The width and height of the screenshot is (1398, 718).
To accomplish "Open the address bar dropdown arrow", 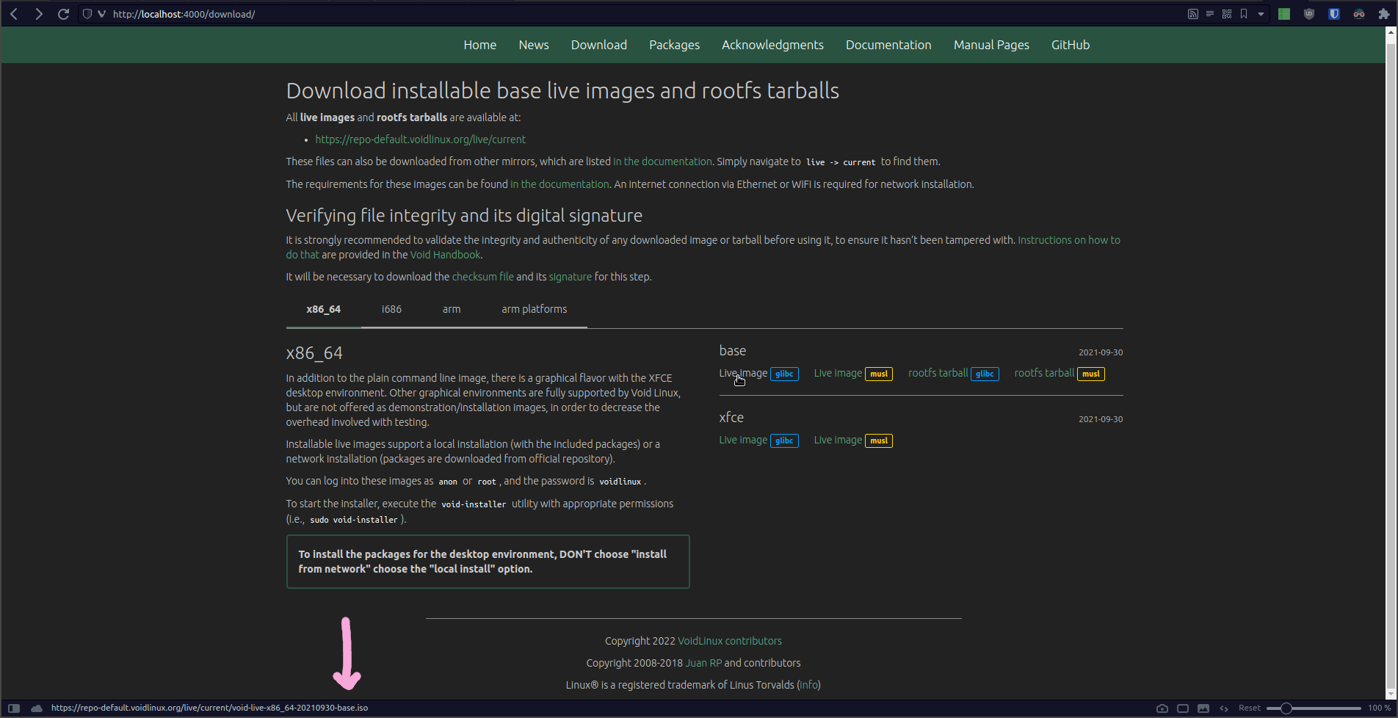I will (1261, 14).
